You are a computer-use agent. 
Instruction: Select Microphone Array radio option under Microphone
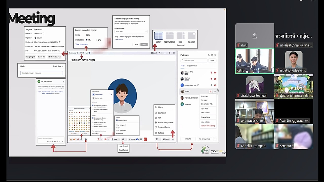93,109
